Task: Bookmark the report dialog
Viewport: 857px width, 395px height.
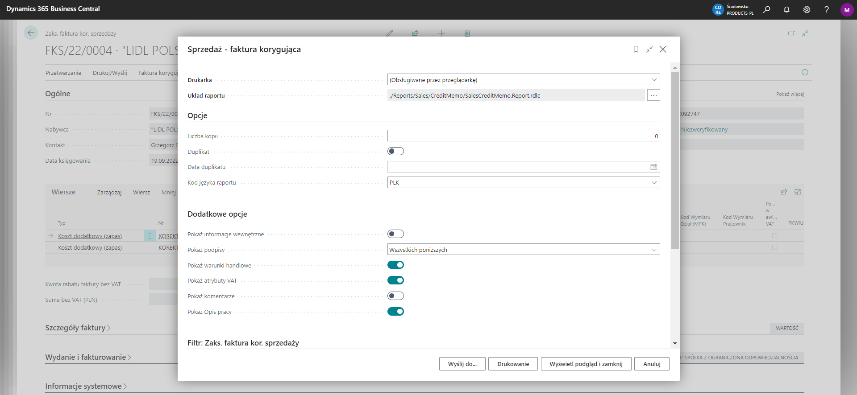Action: tap(636, 49)
